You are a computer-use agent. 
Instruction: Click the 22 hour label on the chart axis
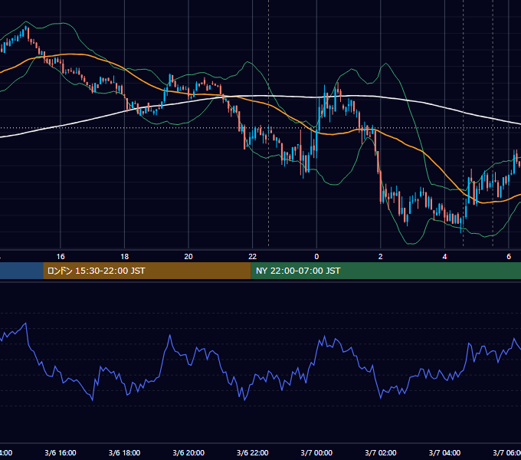pyautogui.click(x=253, y=257)
